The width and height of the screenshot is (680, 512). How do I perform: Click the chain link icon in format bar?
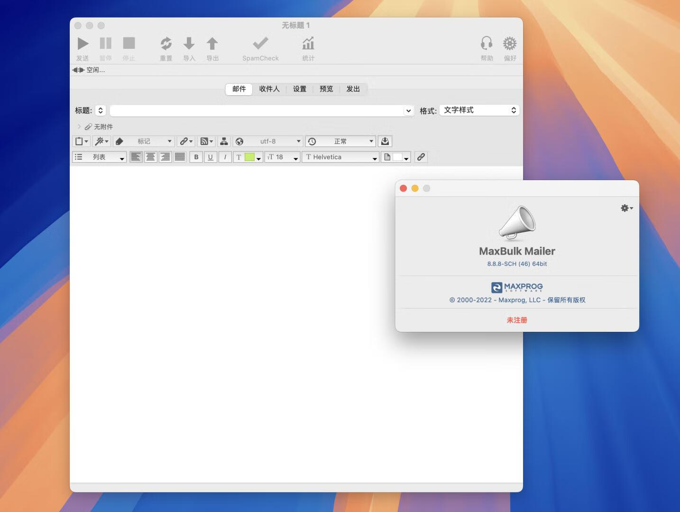(421, 157)
